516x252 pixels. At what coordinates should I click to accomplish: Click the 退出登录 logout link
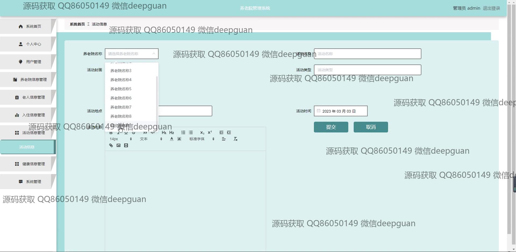coord(491,8)
